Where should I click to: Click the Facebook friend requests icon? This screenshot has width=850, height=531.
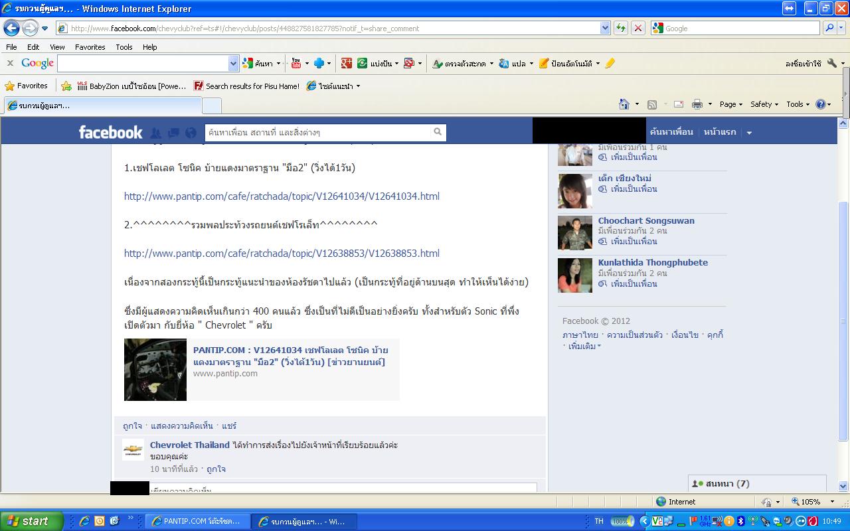pos(156,133)
